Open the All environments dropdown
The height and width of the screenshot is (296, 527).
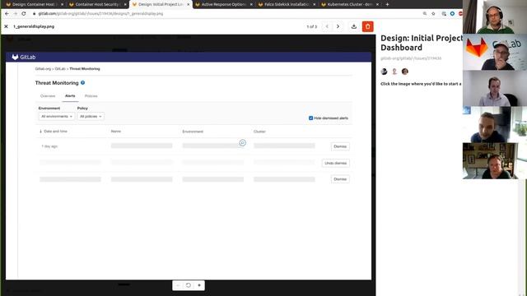(x=57, y=116)
